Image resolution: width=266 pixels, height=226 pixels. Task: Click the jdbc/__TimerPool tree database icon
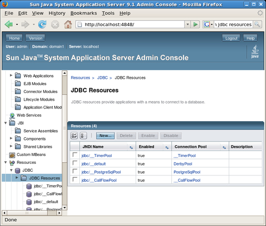coord(29,187)
